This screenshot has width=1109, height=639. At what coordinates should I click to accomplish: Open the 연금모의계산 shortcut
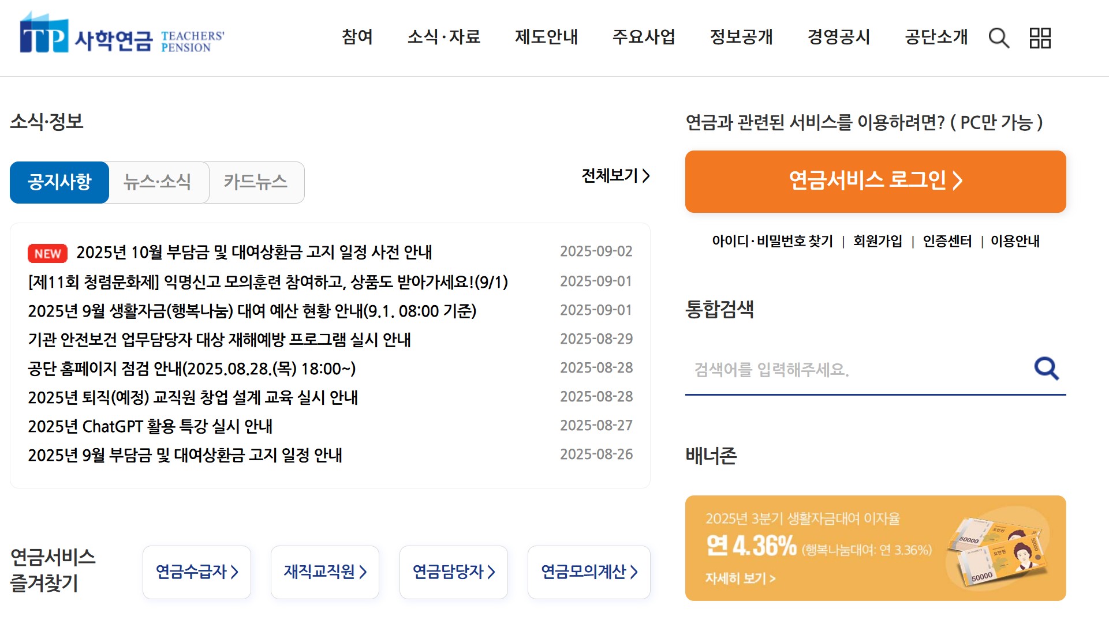pos(589,572)
